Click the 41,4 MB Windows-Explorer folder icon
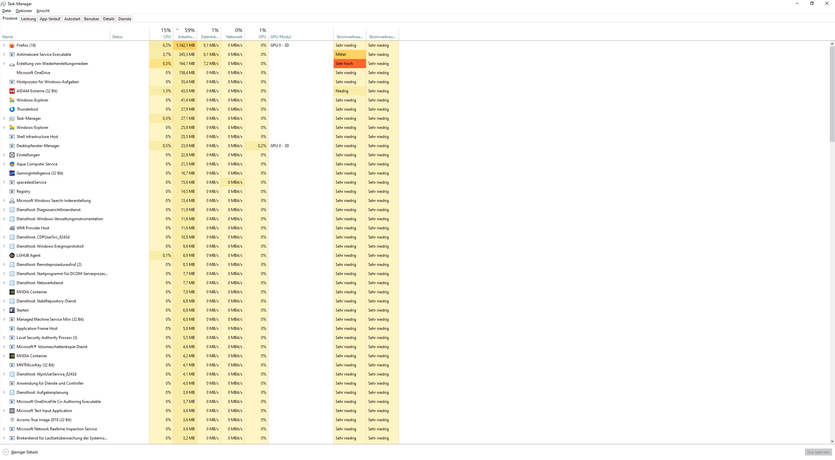The height and width of the screenshot is (460, 835). pos(12,100)
